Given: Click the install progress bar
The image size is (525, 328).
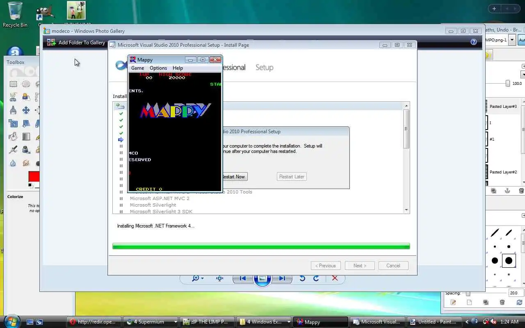Looking at the screenshot, I should pyautogui.click(x=261, y=246).
